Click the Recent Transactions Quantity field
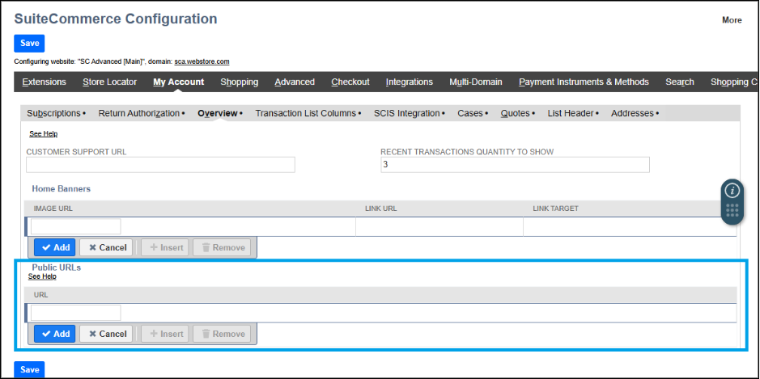The image size is (760, 379). (515, 165)
